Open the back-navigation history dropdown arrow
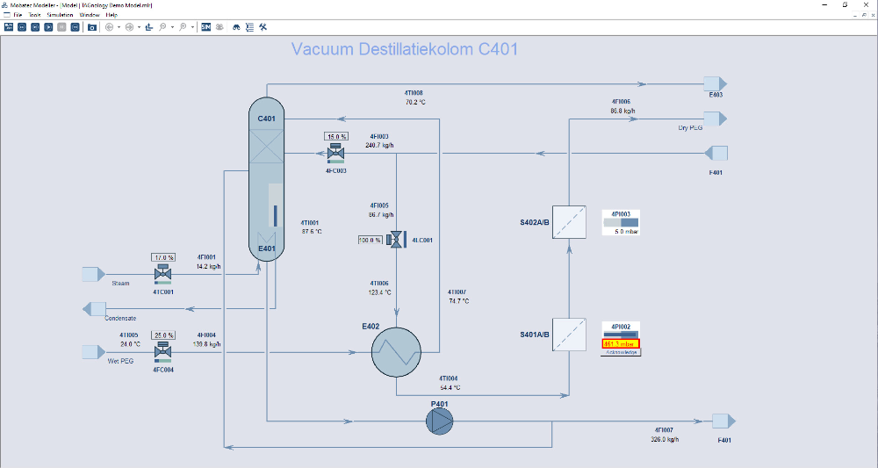Screen dimensions: 878x468 119,27
